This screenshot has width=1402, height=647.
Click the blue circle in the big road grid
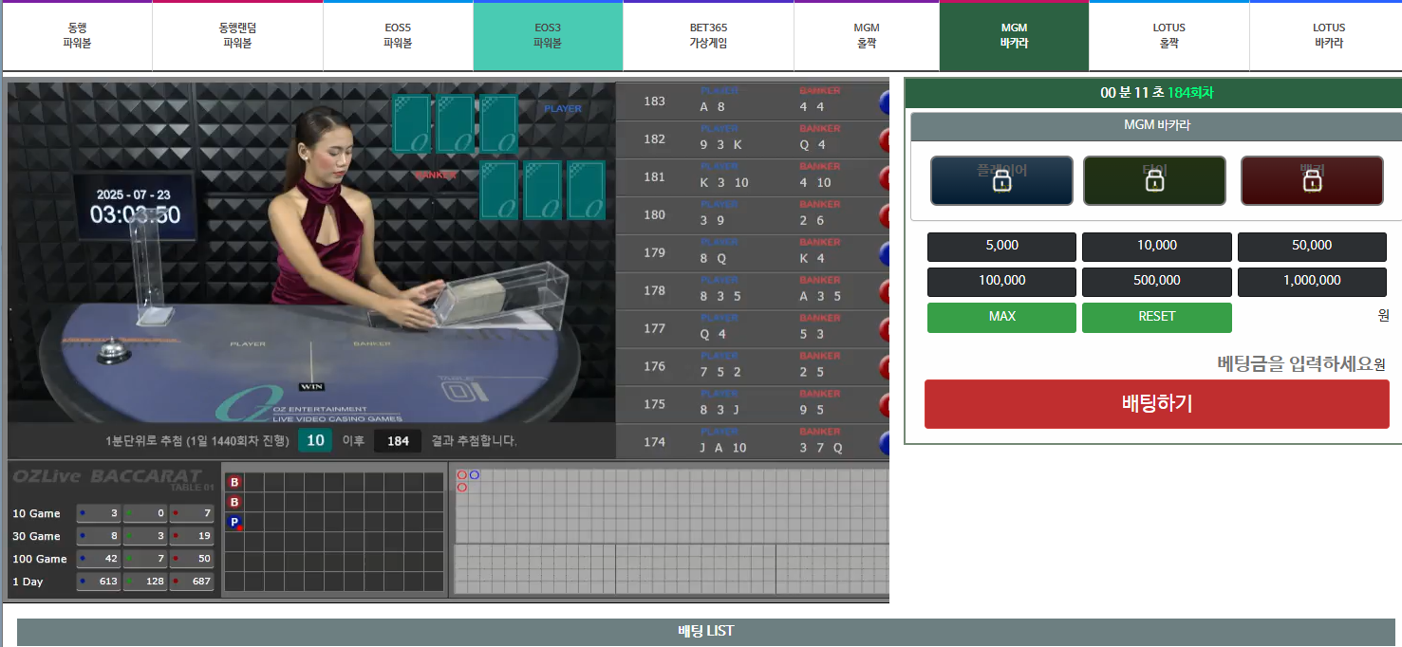[x=475, y=475]
